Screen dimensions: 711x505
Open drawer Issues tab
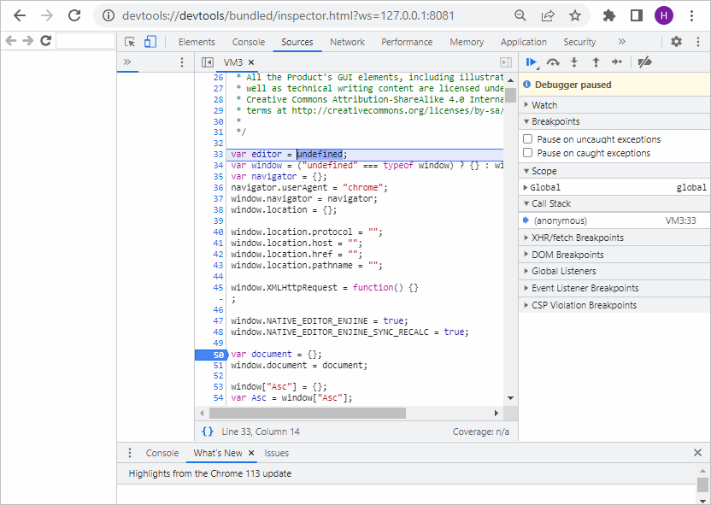pos(276,453)
